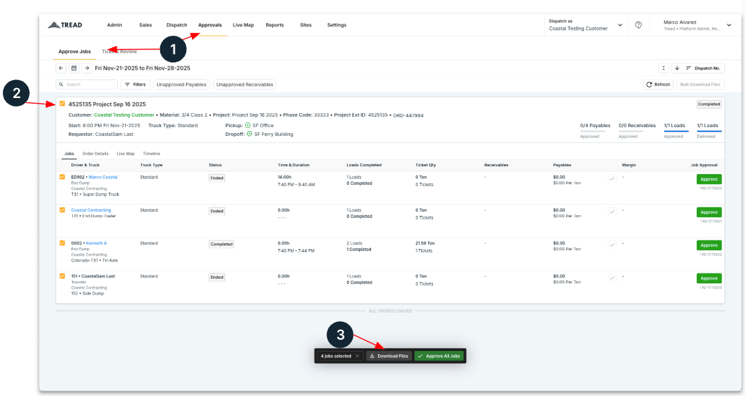The height and width of the screenshot is (396, 745).
Task: Click the Tread logo
Action: [65, 25]
